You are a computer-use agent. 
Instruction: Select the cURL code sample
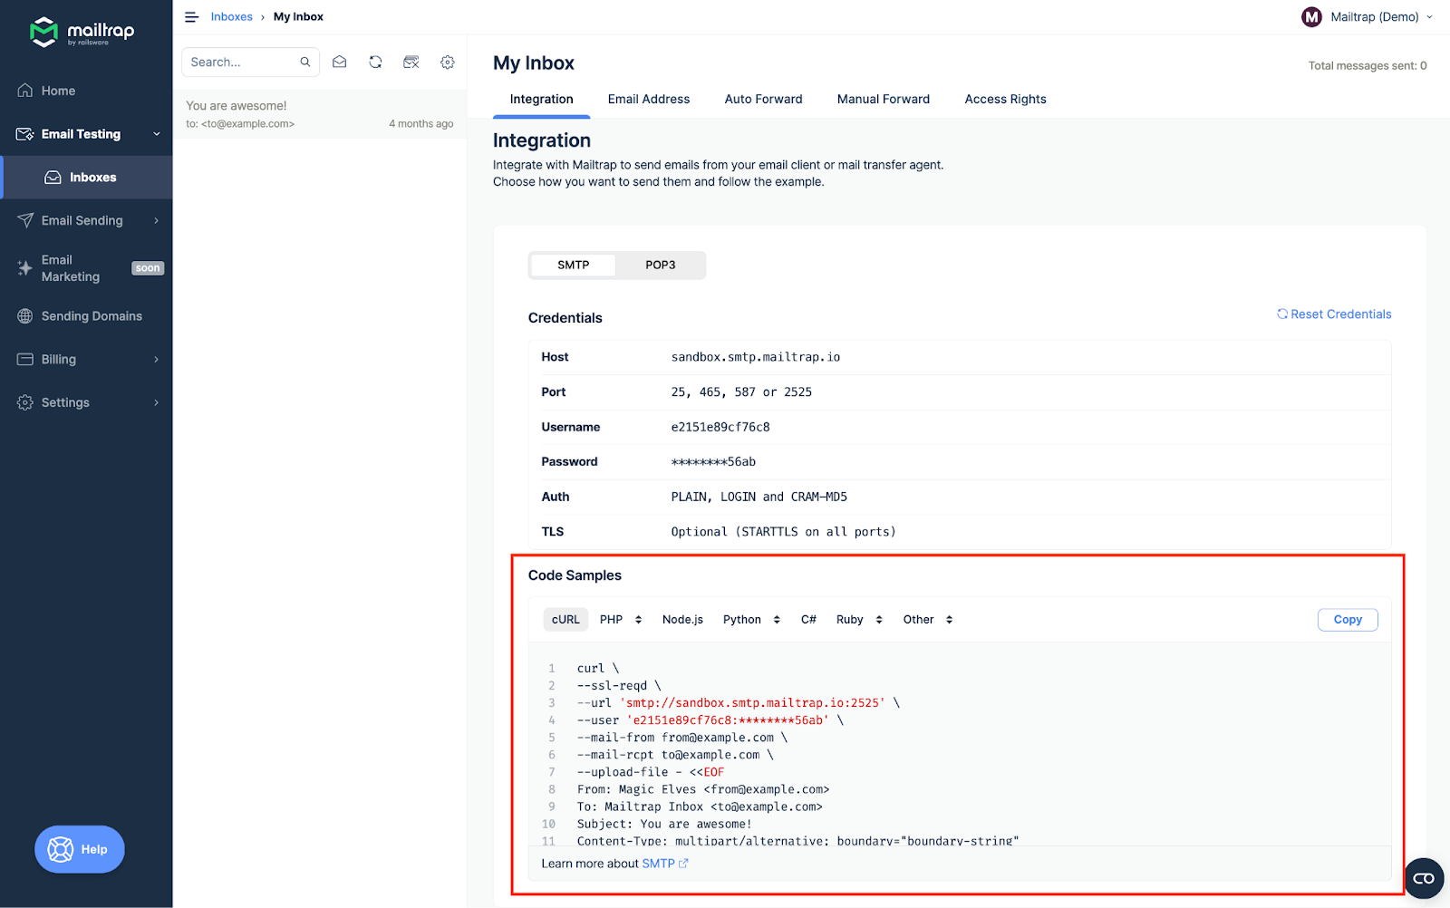pos(565,620)
